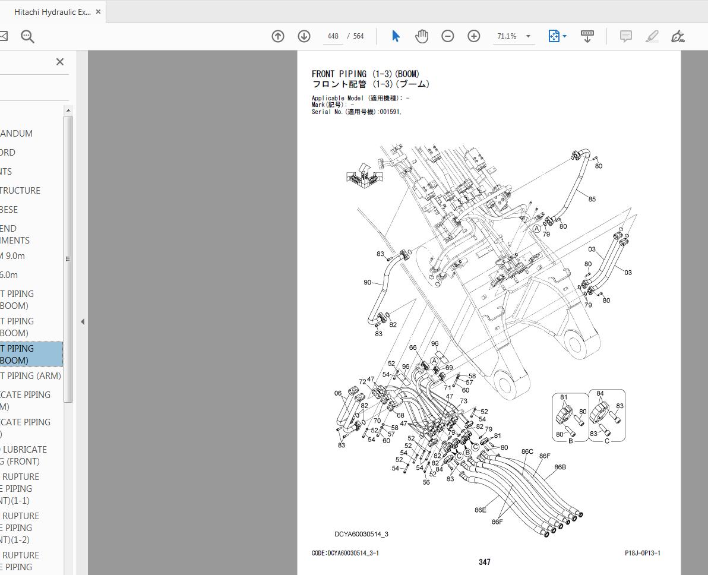The height and width of the screenshot is (575, 708).
Task: Click the bookmarks scrollbar up arrow
Action: pyautogui.click(x=68, y=110)
